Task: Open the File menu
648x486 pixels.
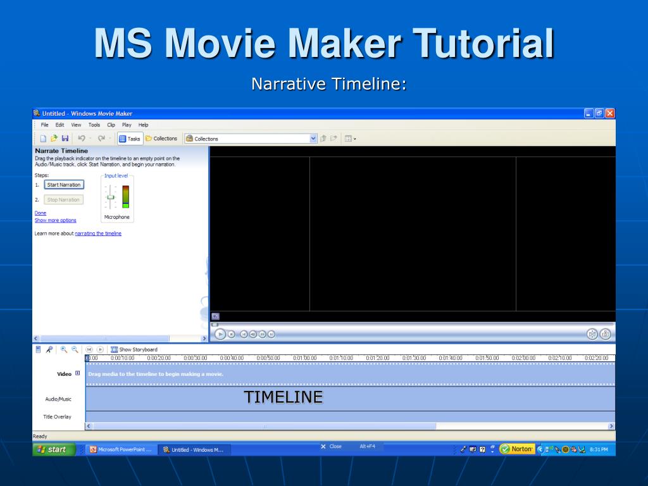Action: [x=45, y=125]
